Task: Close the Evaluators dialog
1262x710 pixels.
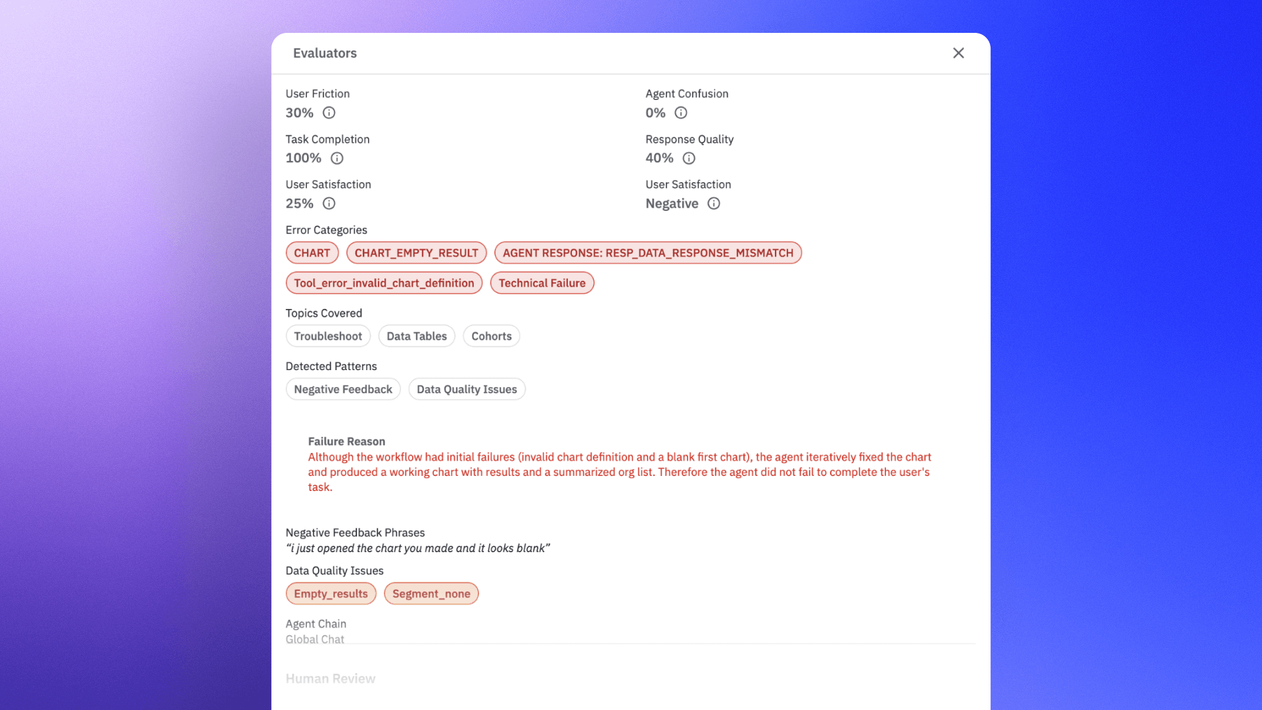Action: coord(958,53)
